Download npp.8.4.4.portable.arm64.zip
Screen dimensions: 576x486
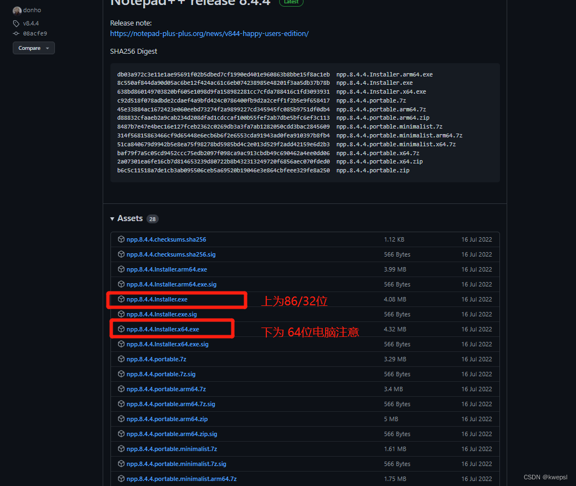(x=167, y=420)
